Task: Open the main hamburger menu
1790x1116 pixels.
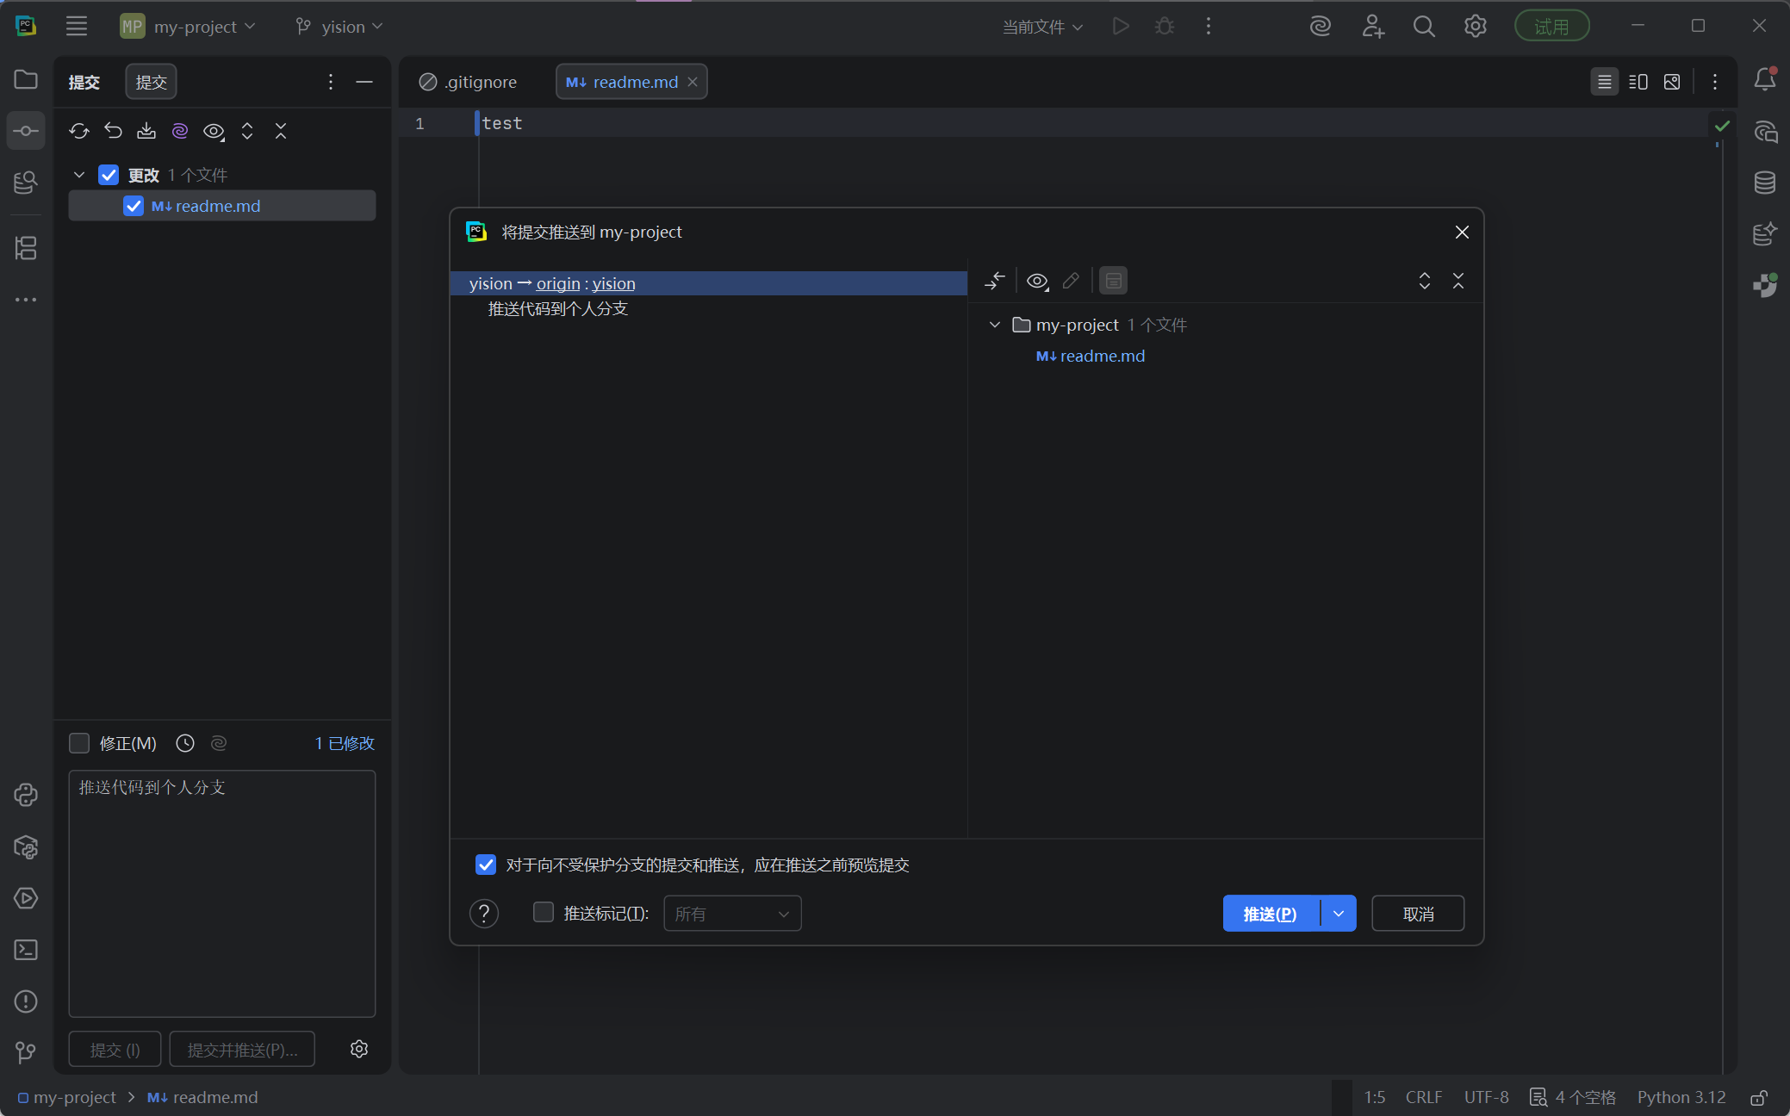Action: pos(77,27)
